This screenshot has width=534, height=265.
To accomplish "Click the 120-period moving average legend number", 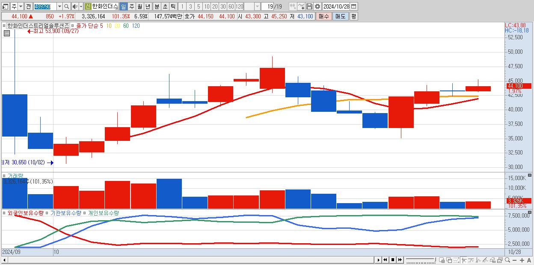I will 136,26.
